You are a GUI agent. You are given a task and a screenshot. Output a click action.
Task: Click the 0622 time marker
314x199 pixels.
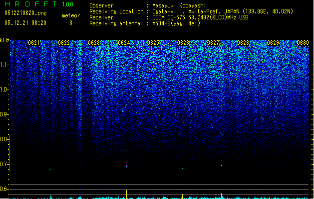pos(64,43)
